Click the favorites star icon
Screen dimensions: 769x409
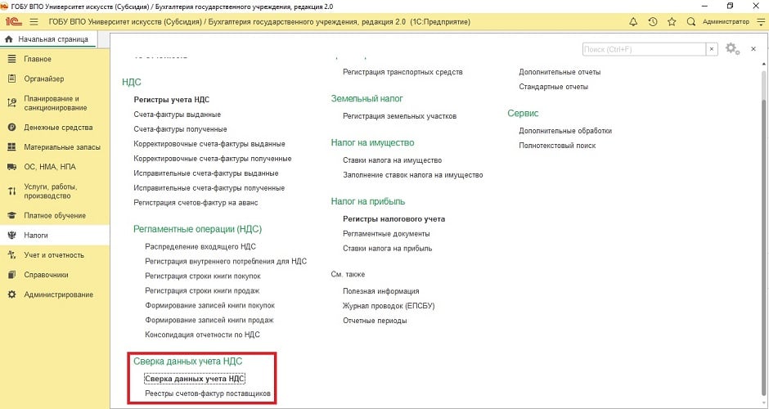tap(672, 22)
